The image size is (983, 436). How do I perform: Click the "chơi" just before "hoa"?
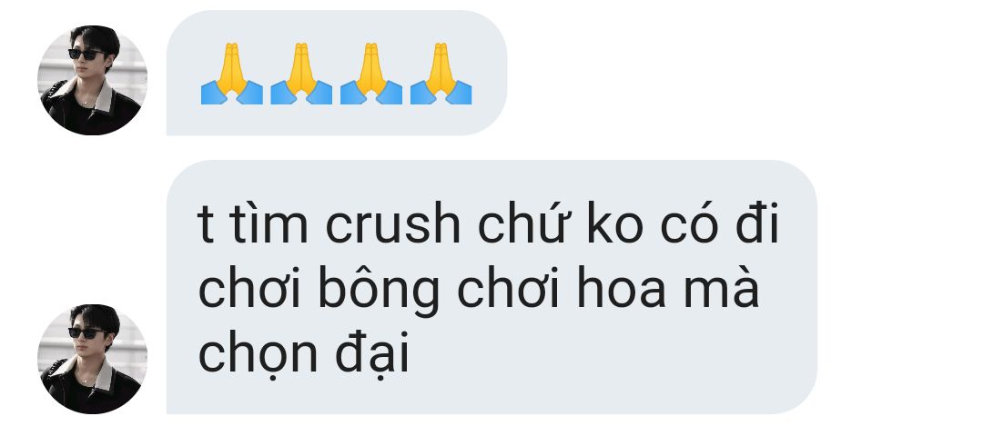tap(507, 288)
